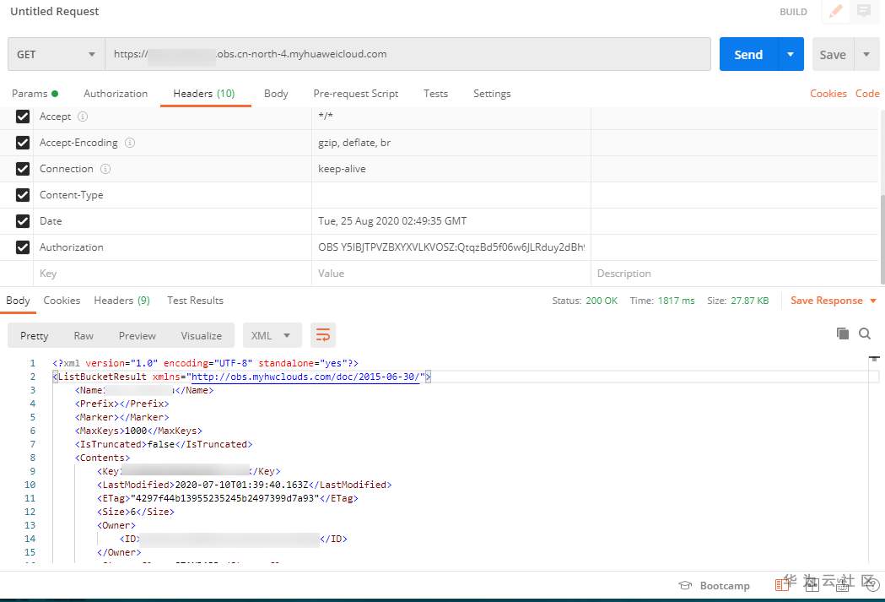Switch to the Pre-request Script tab
The height and width of the screenshot is (602, 885).
pos(355,94)
